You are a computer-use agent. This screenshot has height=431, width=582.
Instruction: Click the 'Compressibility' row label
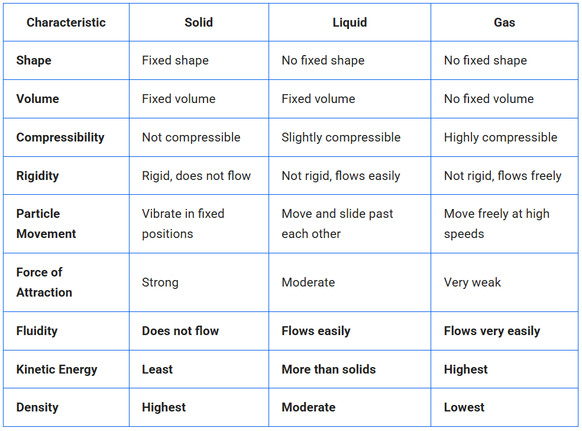tap(60, 137)
